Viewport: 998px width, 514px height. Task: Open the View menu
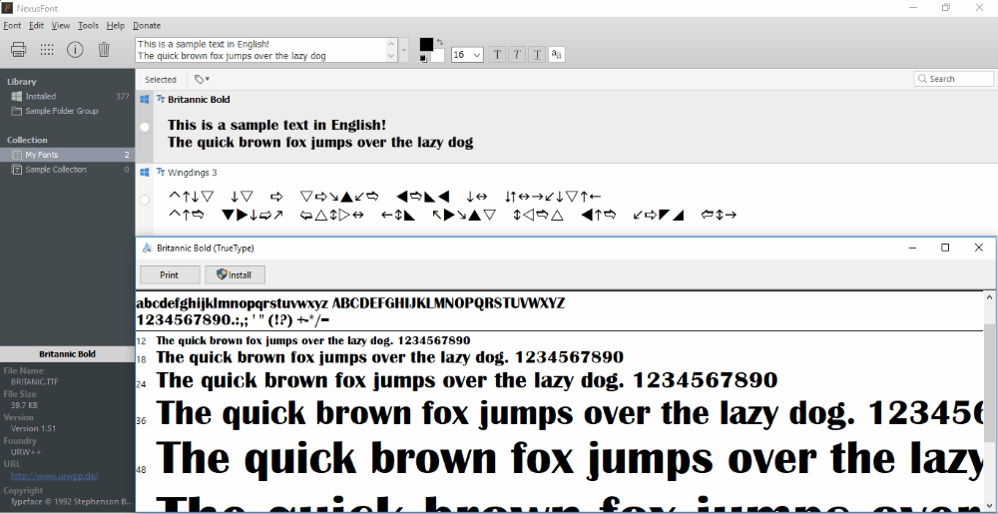click(61, 25)
